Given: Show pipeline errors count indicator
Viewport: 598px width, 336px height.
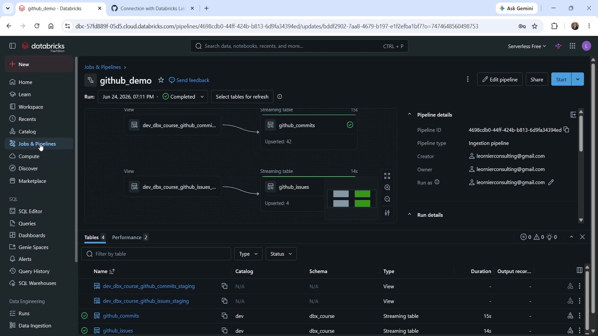Looking at the screenshot, I should pos(526,237).
